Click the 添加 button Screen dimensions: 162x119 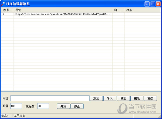point(96,98)
